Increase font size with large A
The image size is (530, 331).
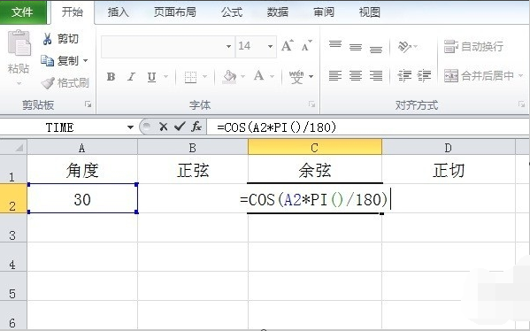[x=287, y=46]
